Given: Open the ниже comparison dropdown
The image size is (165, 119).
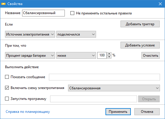Looking at the screenshot, I should coord(76,56).
